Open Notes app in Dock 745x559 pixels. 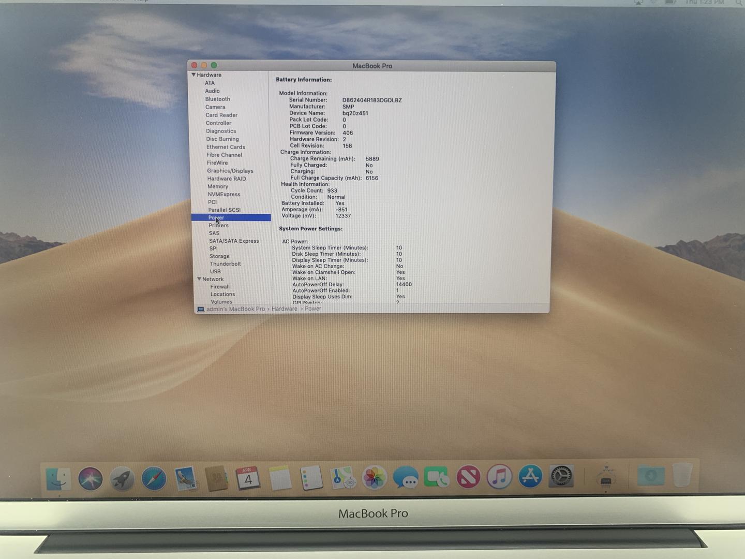pos(280,478)
